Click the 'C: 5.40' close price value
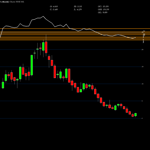Viewport: 150px width, 150px height. (54, 10)
